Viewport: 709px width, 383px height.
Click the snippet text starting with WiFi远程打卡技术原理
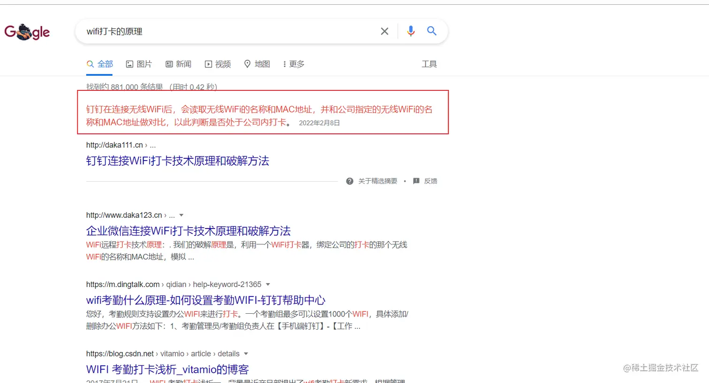[x=247, y=251]
